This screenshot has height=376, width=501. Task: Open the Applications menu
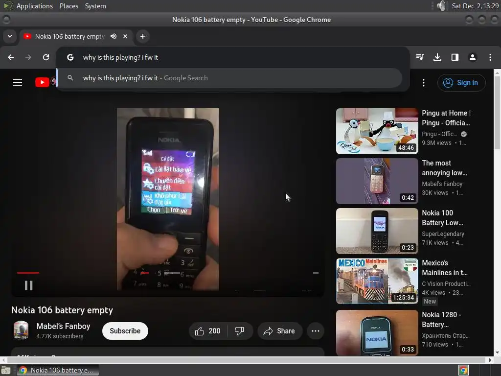point(35,6)
